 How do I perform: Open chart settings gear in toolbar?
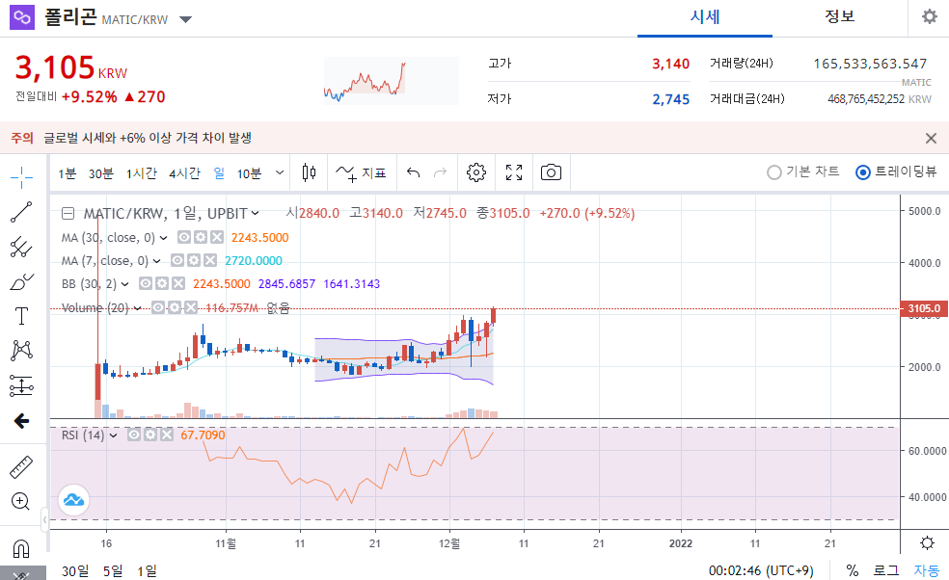[476, 173]
